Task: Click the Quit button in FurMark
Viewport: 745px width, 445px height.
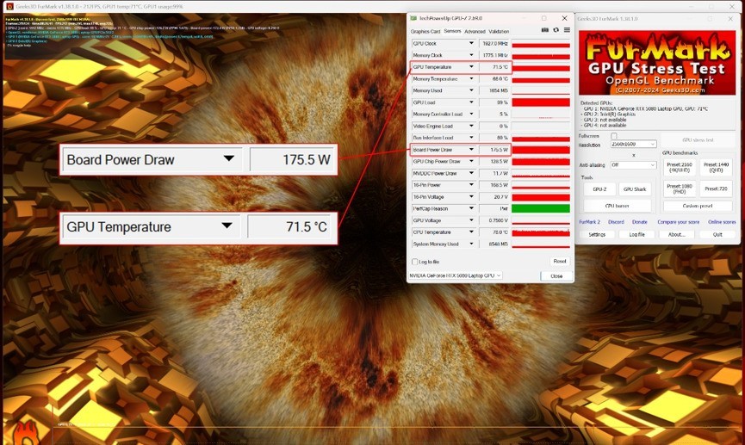Action: coord(717,235)
